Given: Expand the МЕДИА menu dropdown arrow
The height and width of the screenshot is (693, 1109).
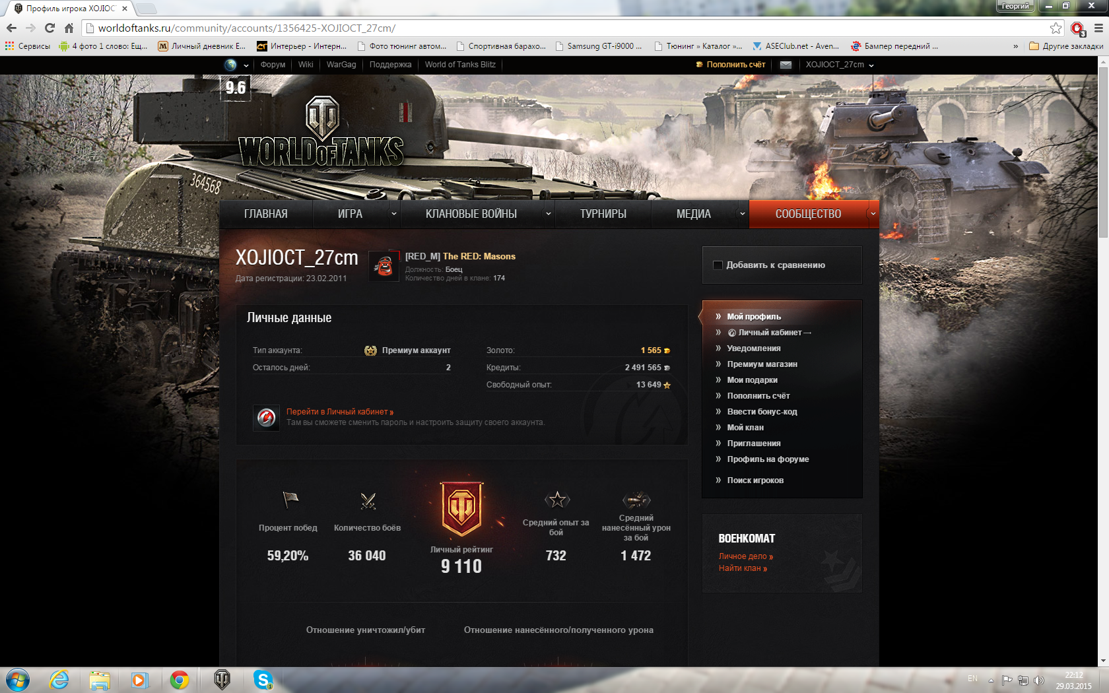Looking at the screenshot, I should click(742, 214).
